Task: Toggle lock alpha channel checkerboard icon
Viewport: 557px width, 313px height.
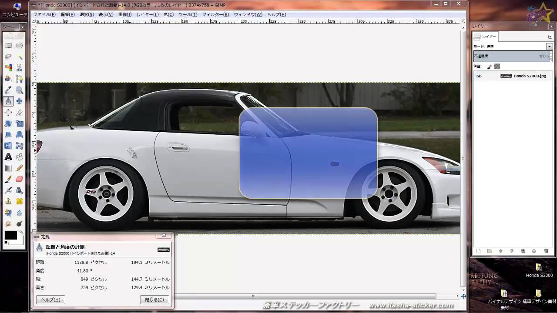Action: pos(497,67)
